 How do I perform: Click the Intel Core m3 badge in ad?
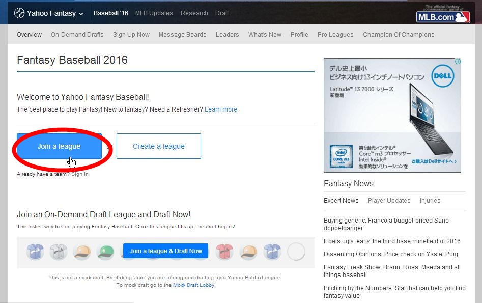[x=341, y=156]
